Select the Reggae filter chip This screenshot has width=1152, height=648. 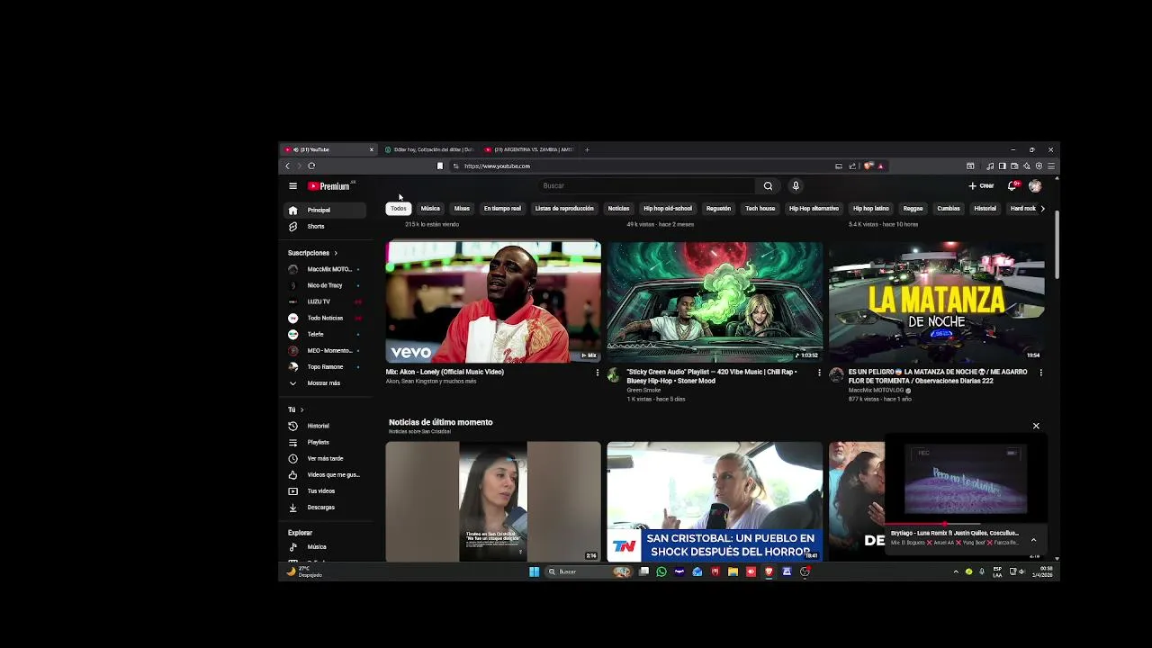tap(913, 209)
